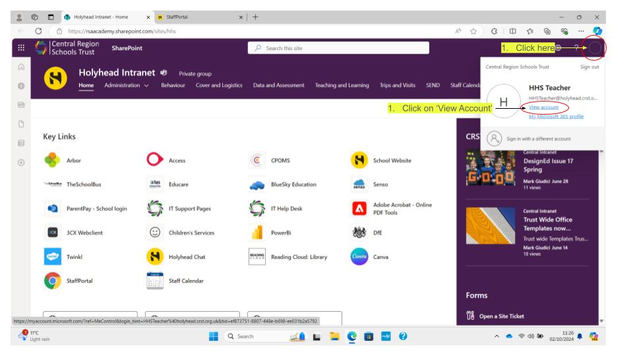Click the DfE crest icon
This screenshot has height=356, width=633.
359,233
